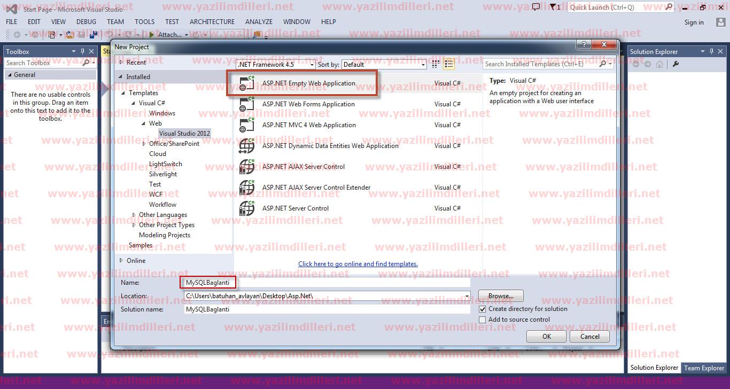The width and height of the screenshot is (730, 389).
Task: Pin the Solution Explorer panel
Action: (x=711, y=51)
